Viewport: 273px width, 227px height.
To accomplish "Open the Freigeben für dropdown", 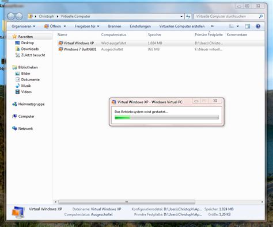I will 87,26.
